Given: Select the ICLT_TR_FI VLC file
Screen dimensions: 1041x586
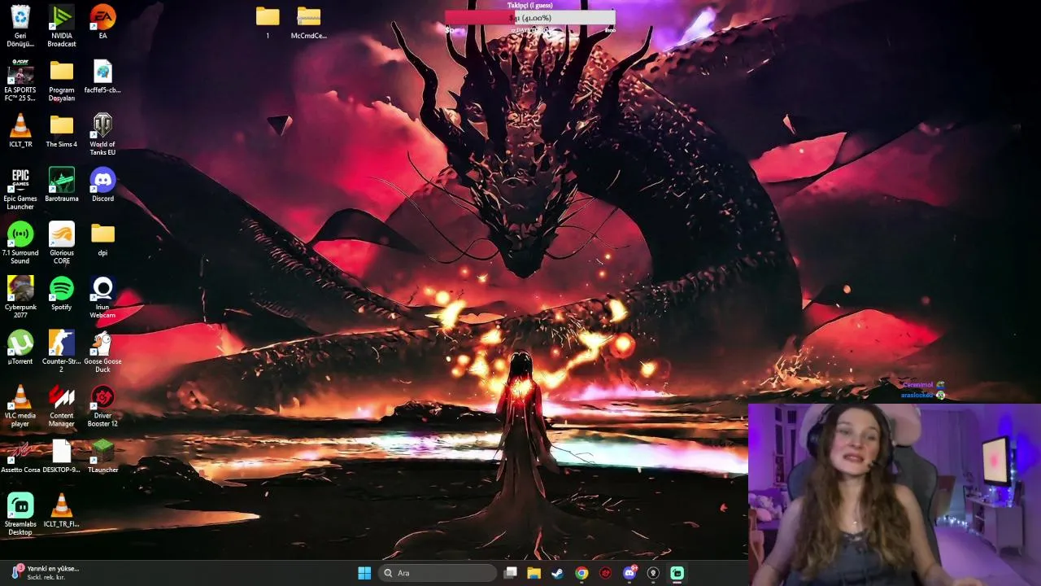Looking at the screenshot, I should click(x=62, y=510).
